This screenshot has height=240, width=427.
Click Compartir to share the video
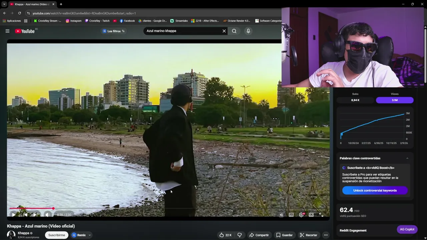tap(259, 235)
